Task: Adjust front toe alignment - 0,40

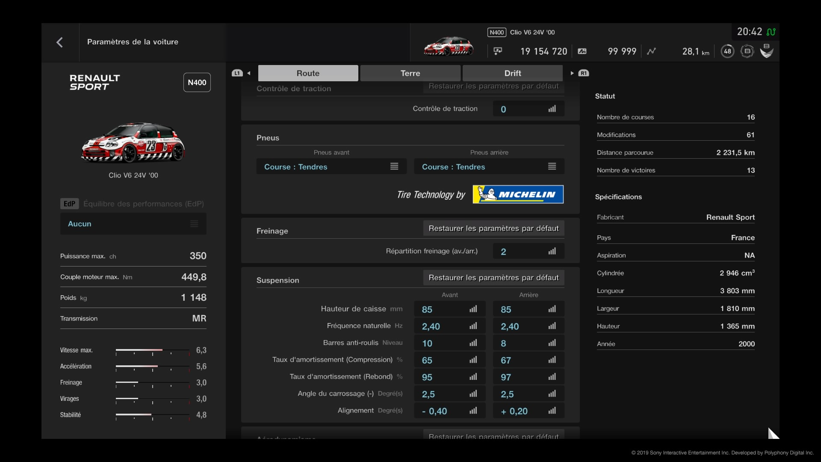Action: (450, 411)
